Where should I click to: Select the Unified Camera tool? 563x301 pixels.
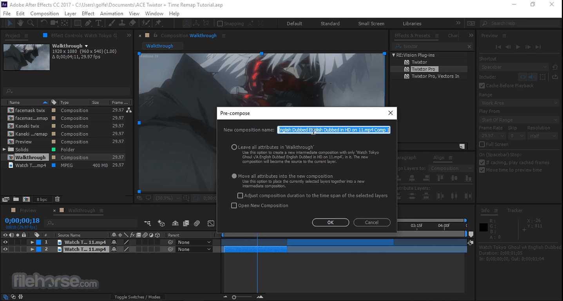tap(54, 23)
